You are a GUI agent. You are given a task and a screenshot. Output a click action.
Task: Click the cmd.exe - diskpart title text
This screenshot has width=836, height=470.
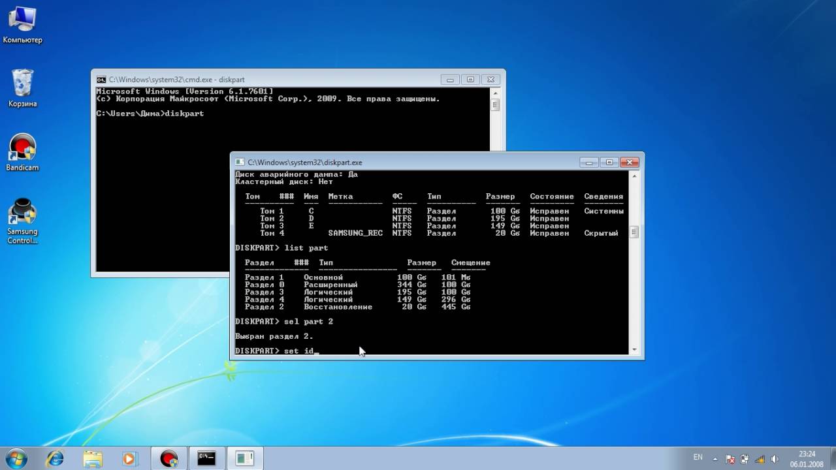[x=177, y=80]
